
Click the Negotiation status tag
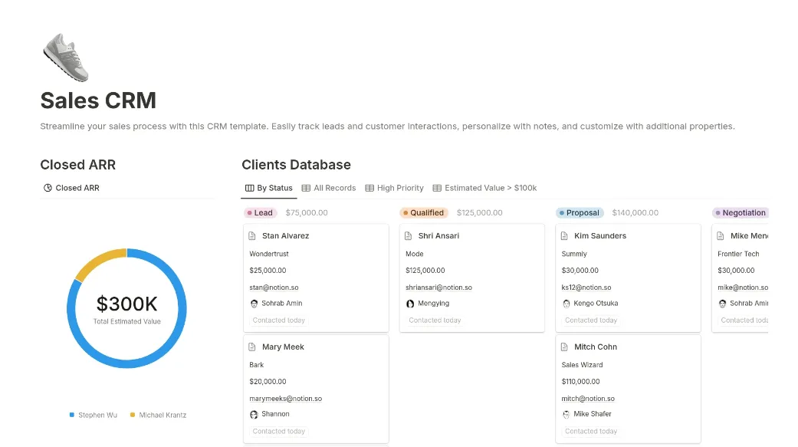741,213
